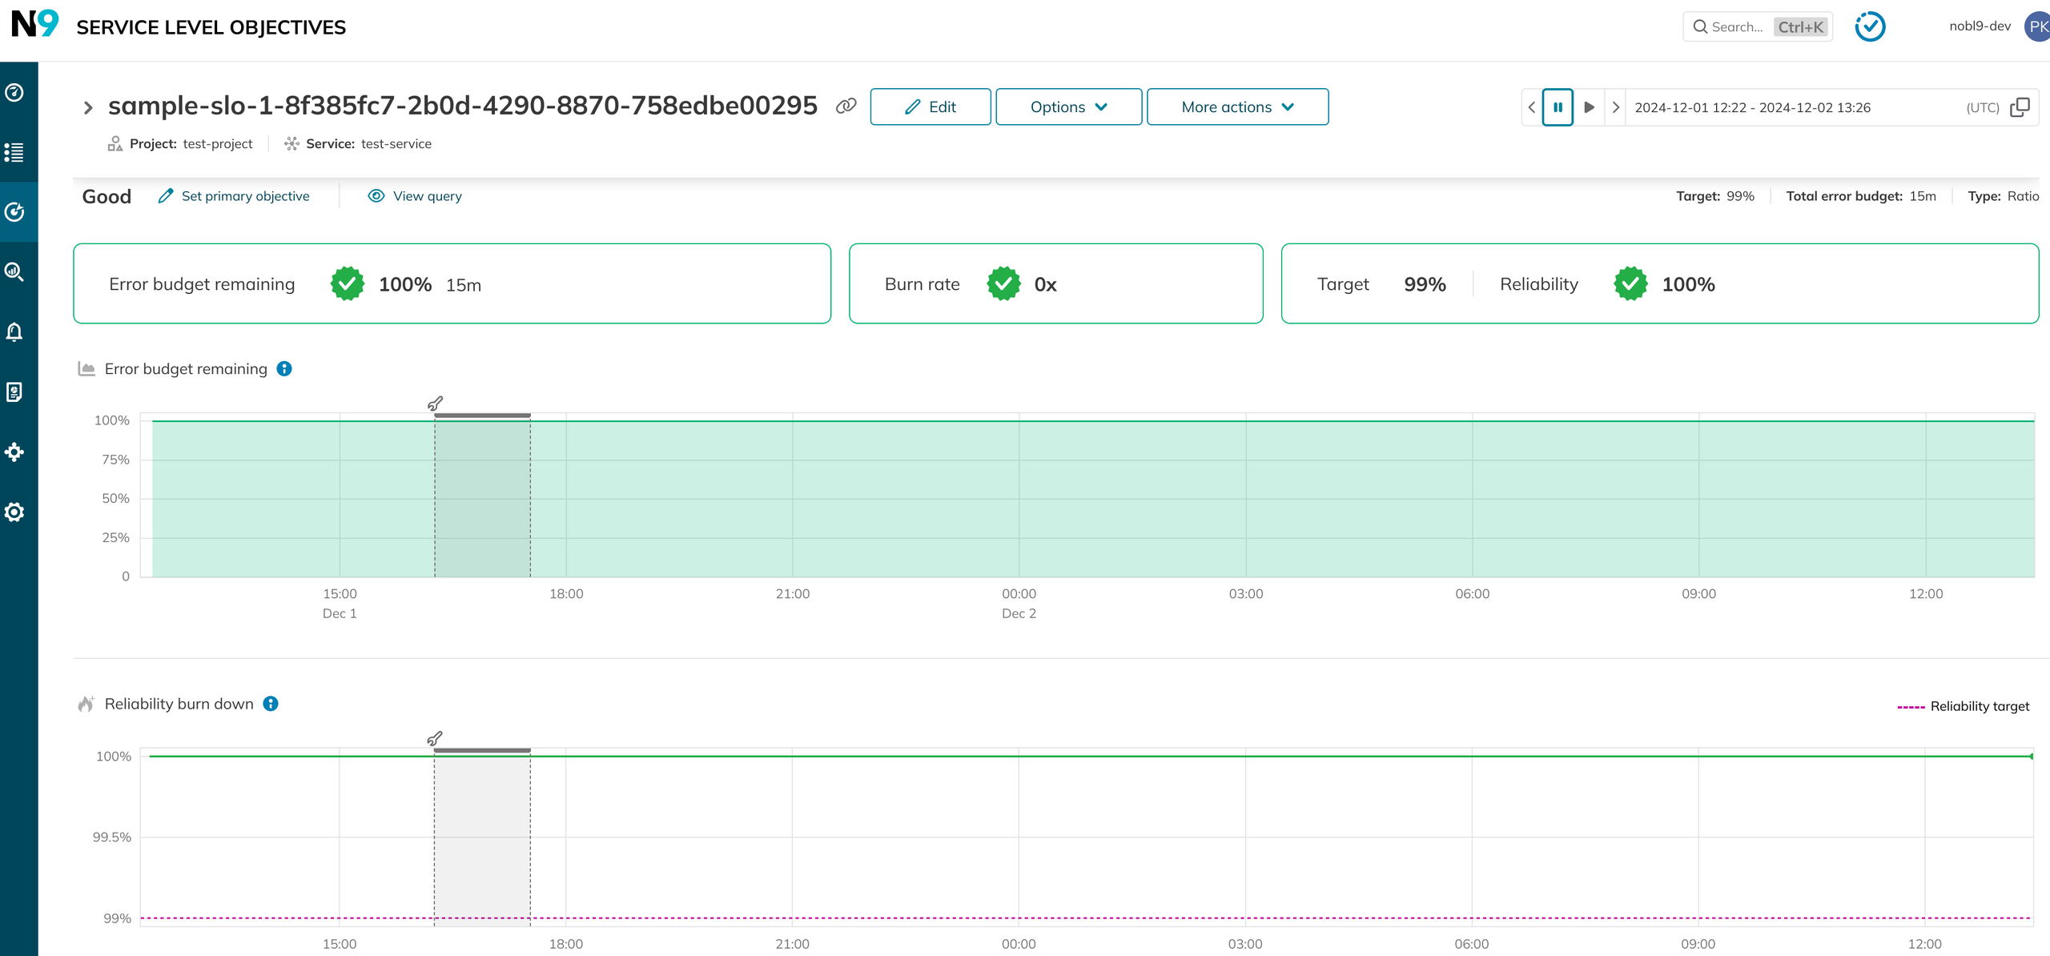Click the Reliability 100% value
This screenshot has width=2050, height=956.
tap(1688, 284)
